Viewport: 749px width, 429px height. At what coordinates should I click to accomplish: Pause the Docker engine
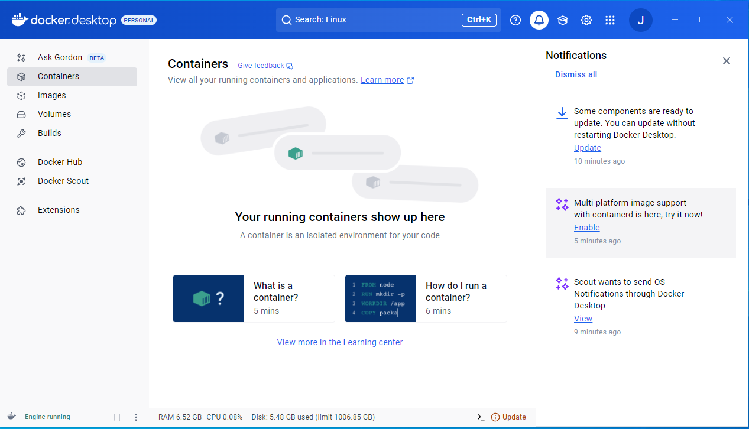click(117, 417)
